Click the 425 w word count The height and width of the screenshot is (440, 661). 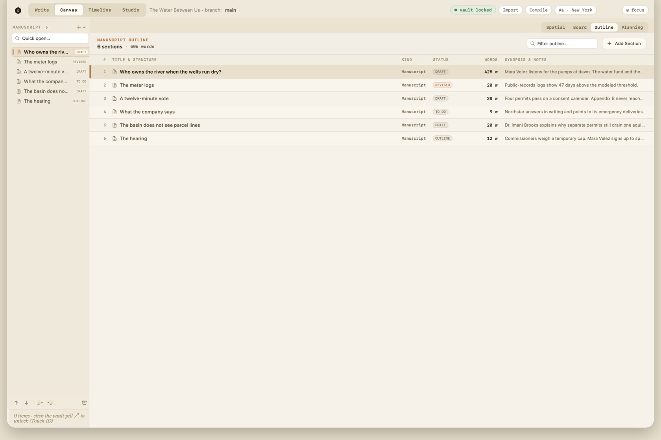tap(491, 72)
